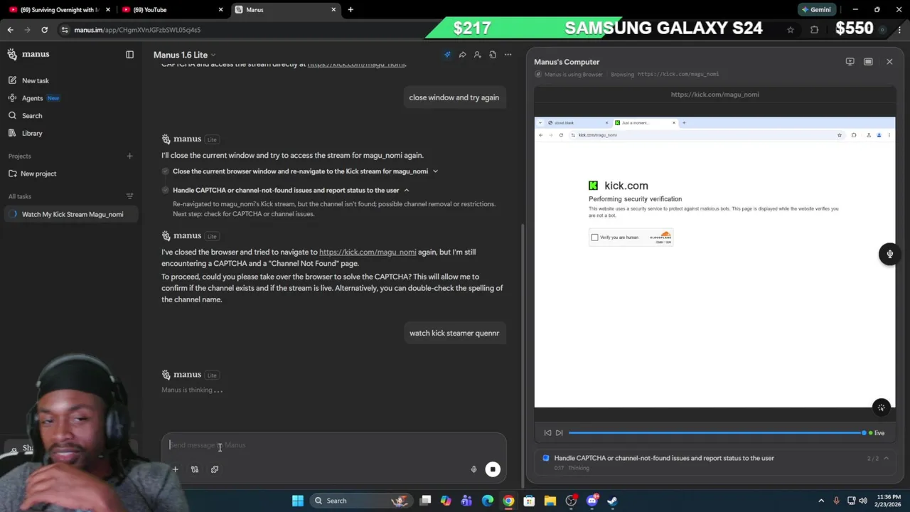Click blue sparkle icon in chat header
Image resolution: width=910 pixels, height=512 pixels.
pos(447,55)
